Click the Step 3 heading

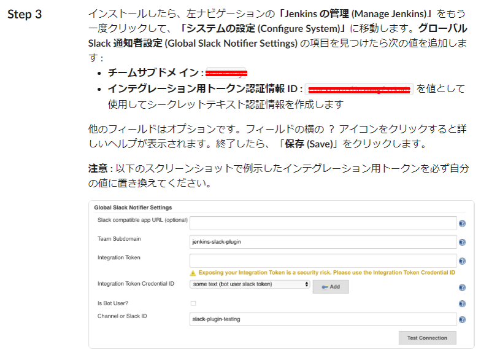pos(25,15)
